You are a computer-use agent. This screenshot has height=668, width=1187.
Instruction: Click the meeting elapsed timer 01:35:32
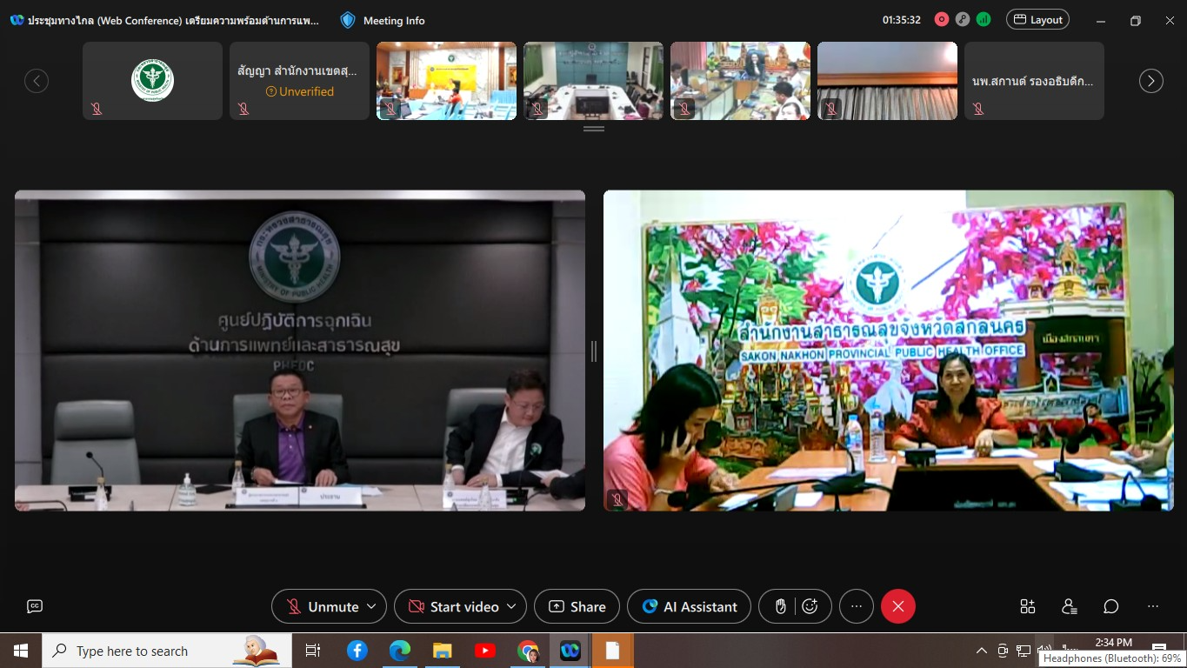(x=902, y=20)
